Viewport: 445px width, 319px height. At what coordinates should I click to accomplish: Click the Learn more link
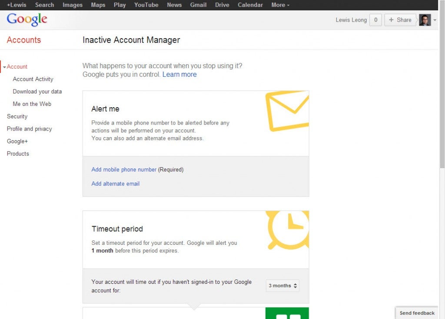(179, 74)
